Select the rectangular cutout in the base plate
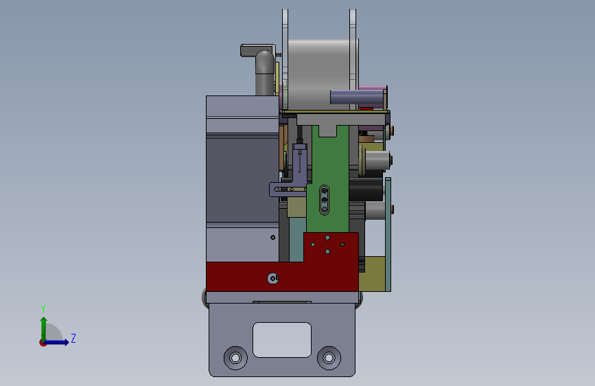 pos(282,340)
